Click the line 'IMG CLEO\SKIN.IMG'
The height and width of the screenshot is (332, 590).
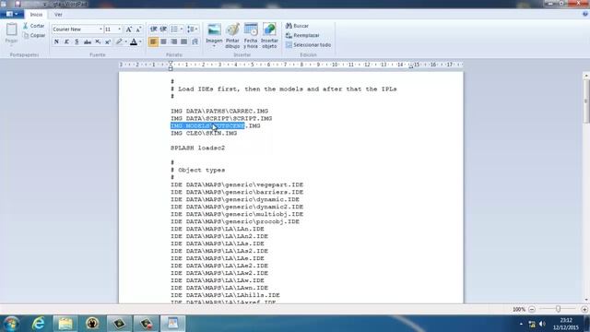(204, 133)
